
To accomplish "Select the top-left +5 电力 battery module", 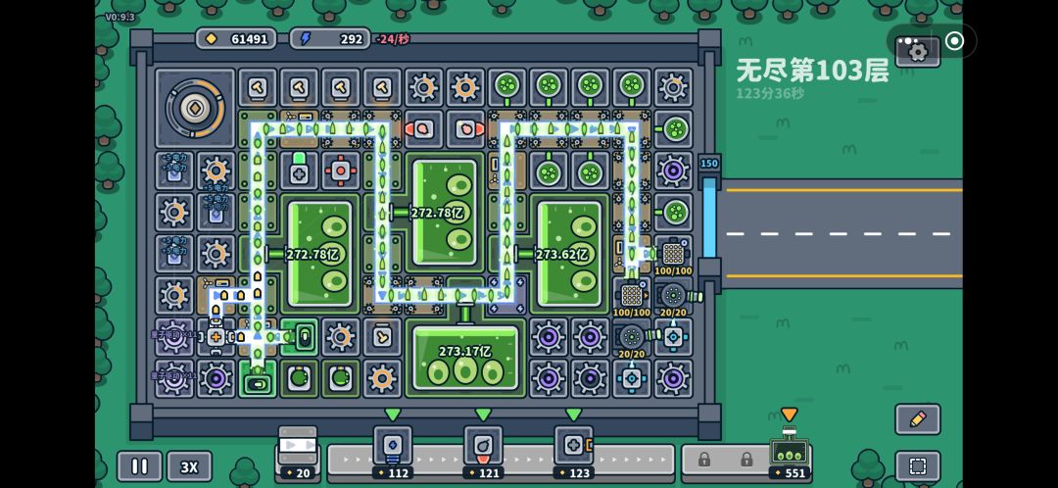I will pos(174,171).
